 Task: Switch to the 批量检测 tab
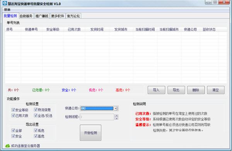click(x=10, y=16)
